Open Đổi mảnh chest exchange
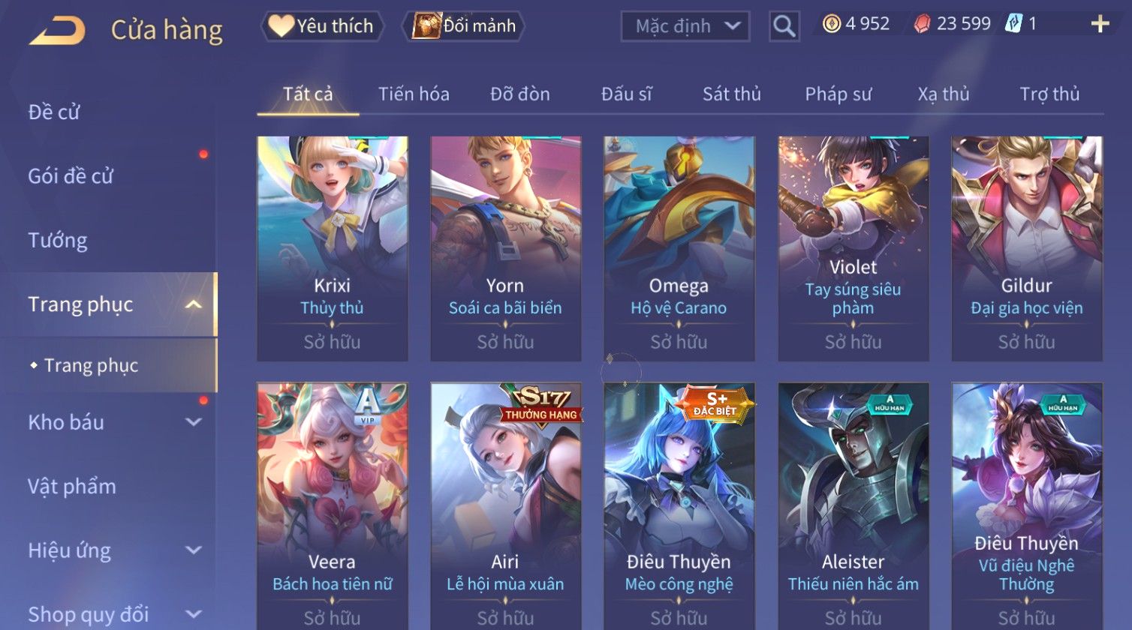 [x=463, y=26]
